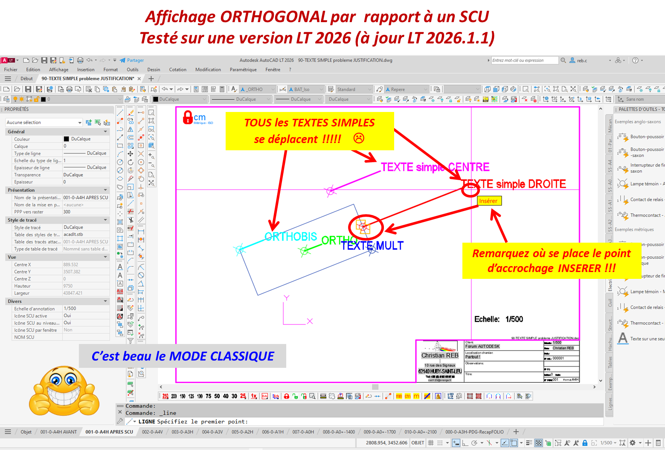Switch to the 002-0-A4V layout tab

pos(152,432)
